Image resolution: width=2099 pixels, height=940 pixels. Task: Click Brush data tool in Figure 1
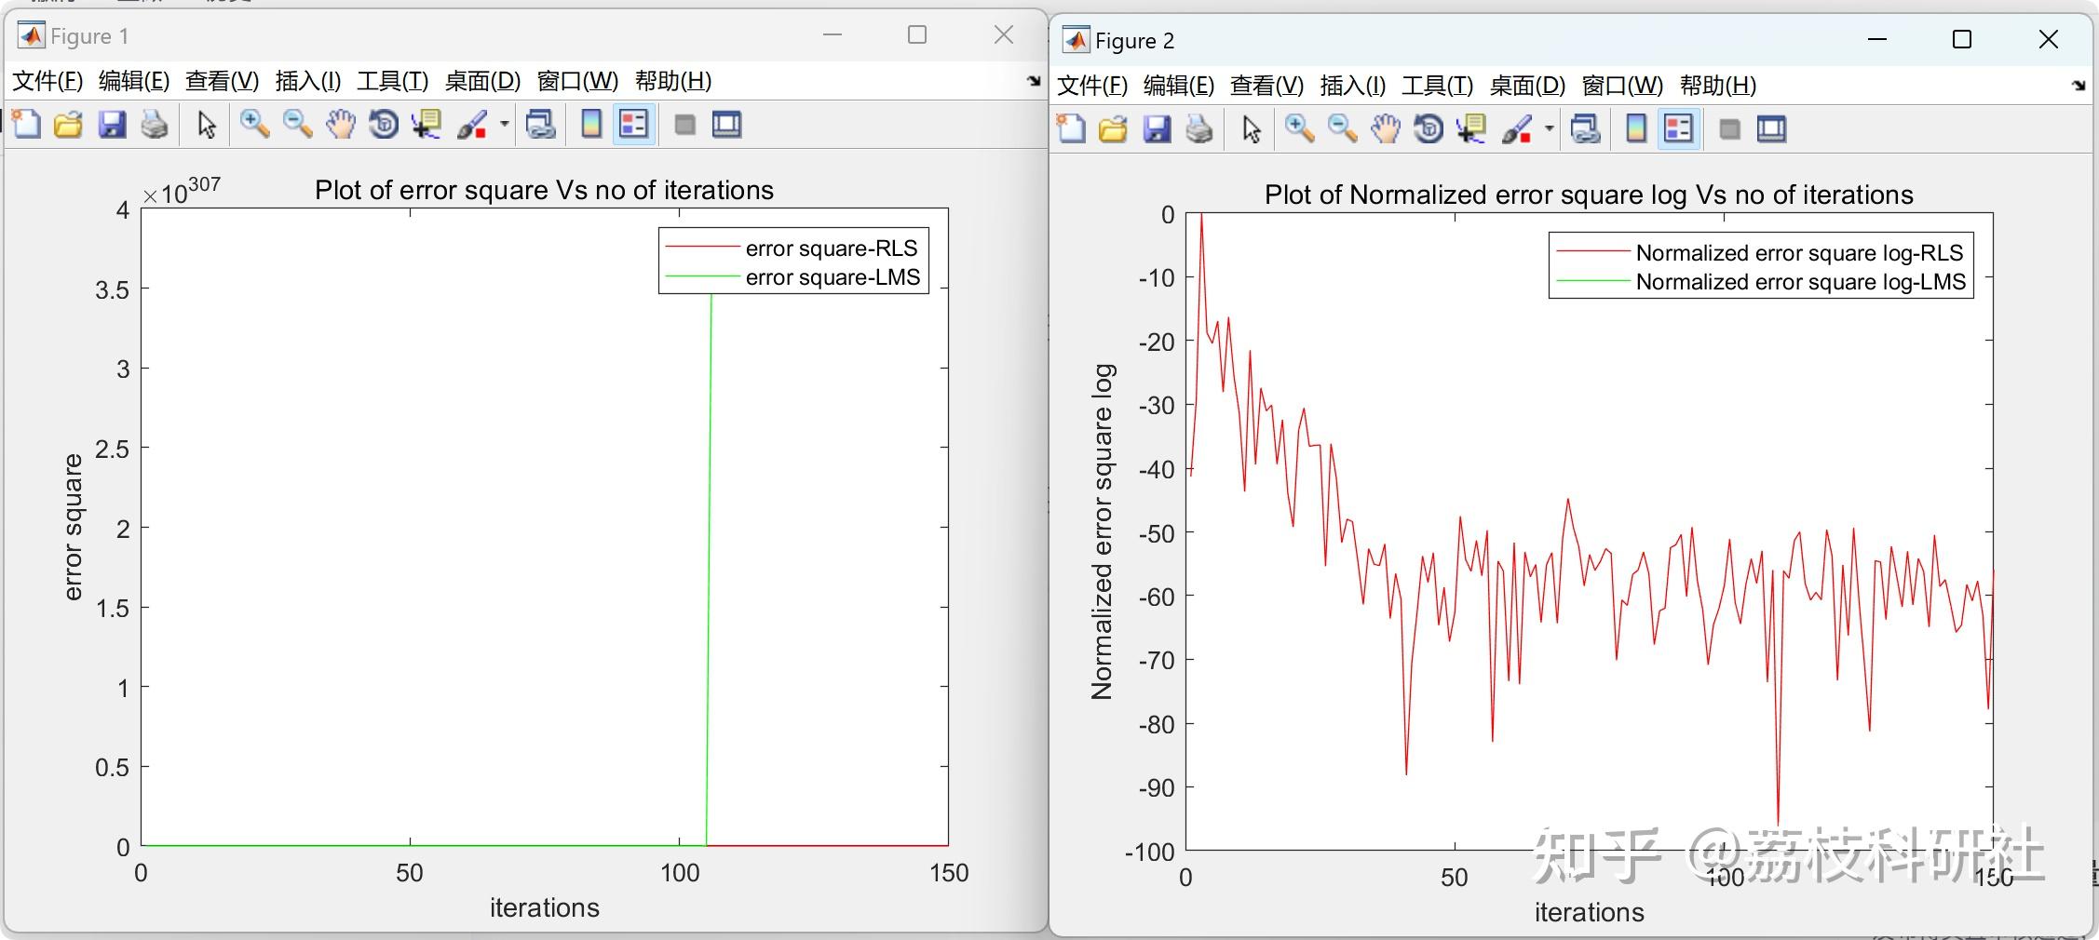(472, 124)
